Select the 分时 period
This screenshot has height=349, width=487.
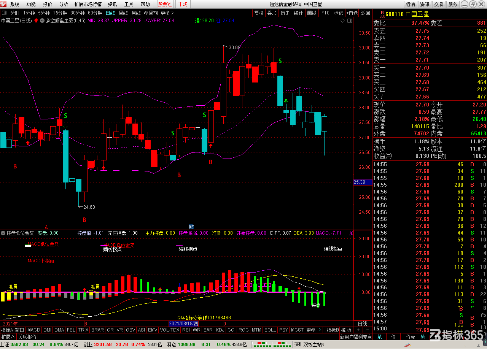pos(15,13)
